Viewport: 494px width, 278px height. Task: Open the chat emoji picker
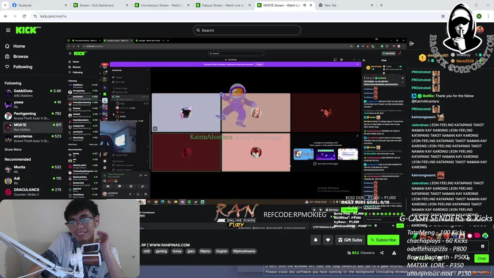pos(482,246)
